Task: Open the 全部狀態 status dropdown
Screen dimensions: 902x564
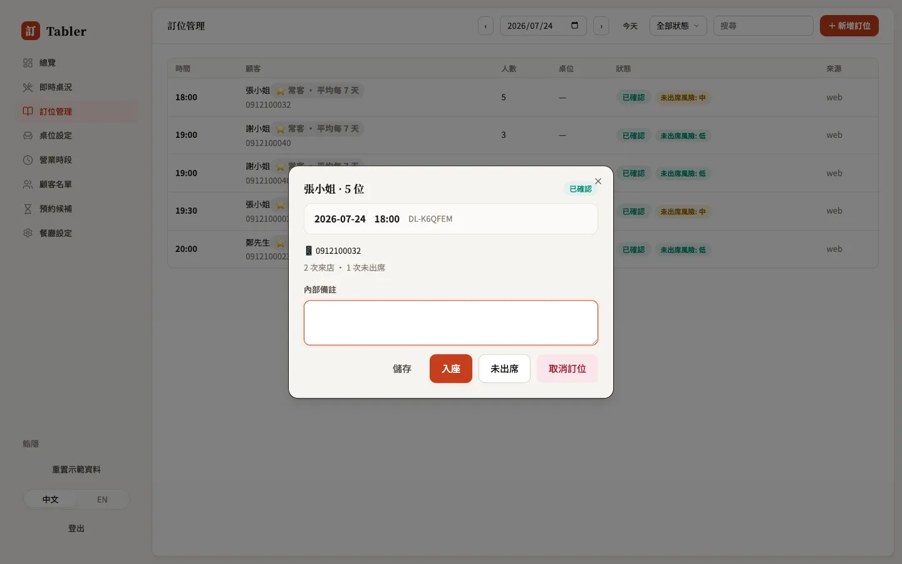Action: (678, 26)
